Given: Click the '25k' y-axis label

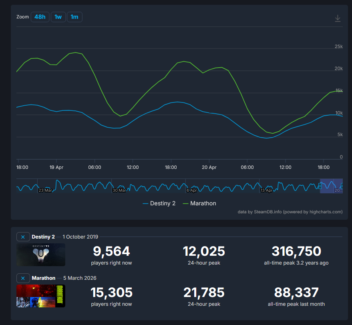Looking at the screenshot, I should click(x=338, y=46).
